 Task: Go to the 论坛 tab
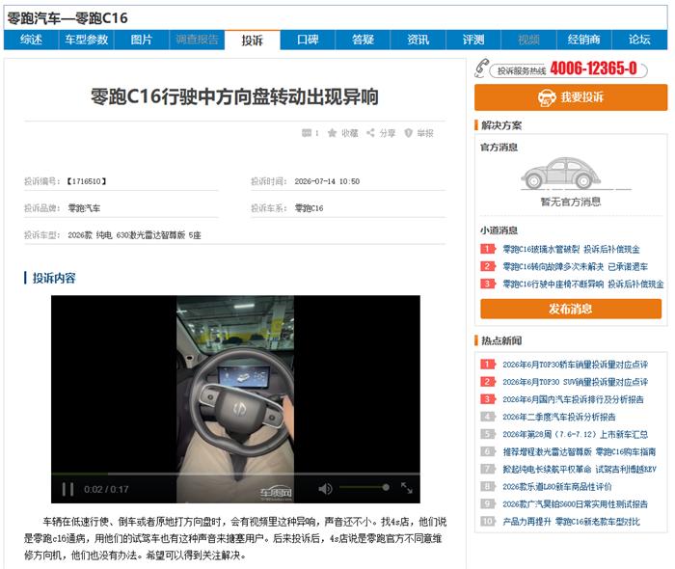click(639, 41)
